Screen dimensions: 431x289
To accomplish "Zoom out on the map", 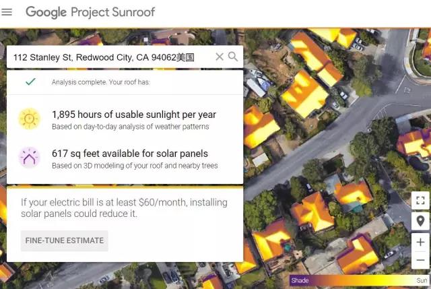I will tap(420, 261).
